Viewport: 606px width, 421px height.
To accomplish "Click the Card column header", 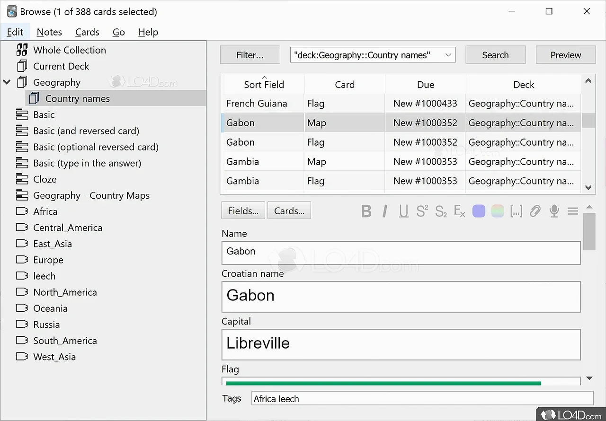I will coord(345,84).
